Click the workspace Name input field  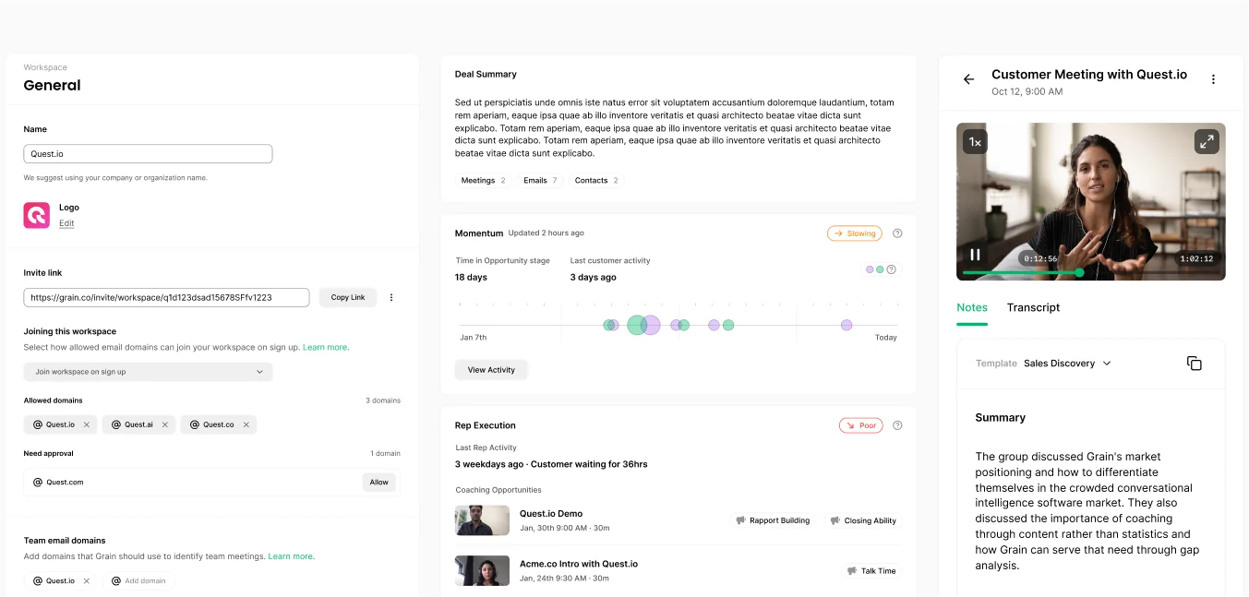coord(148,154)
